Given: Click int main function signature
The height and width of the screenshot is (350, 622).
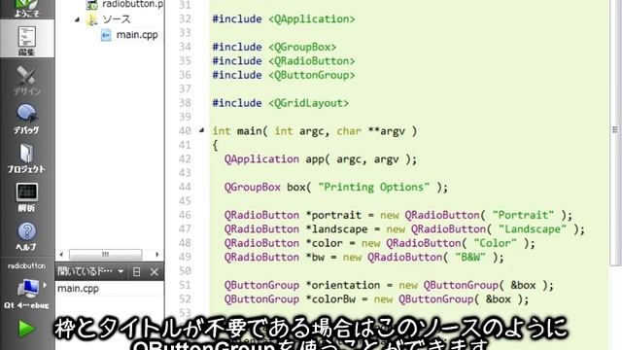Looking at the screenshot, I should point(315,131).
